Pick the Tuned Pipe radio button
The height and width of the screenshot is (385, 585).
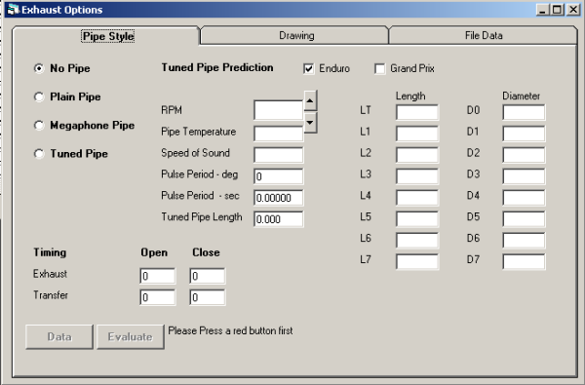point(39,154)
